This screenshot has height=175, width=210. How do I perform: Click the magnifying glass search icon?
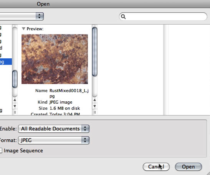point(123,17)
